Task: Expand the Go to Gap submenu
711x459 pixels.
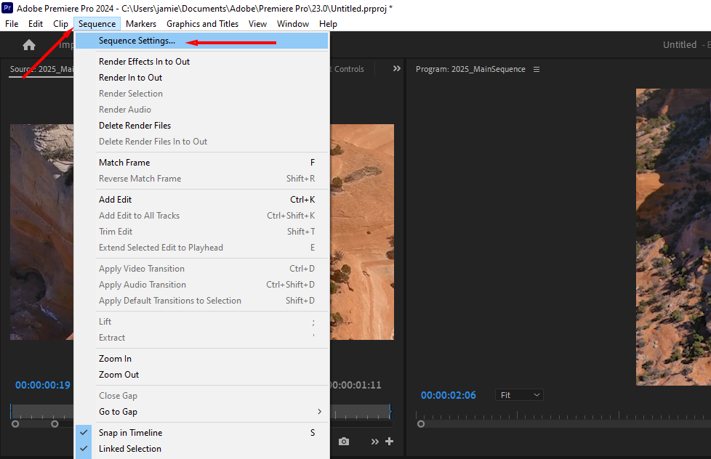Action: coord(202,411)
